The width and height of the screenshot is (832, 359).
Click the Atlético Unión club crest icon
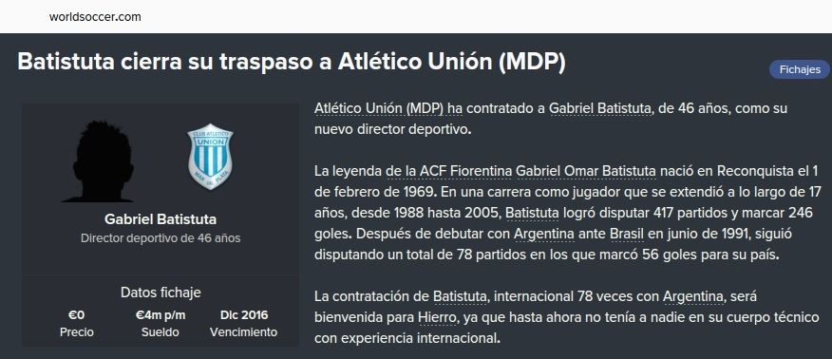pos(210,157)
